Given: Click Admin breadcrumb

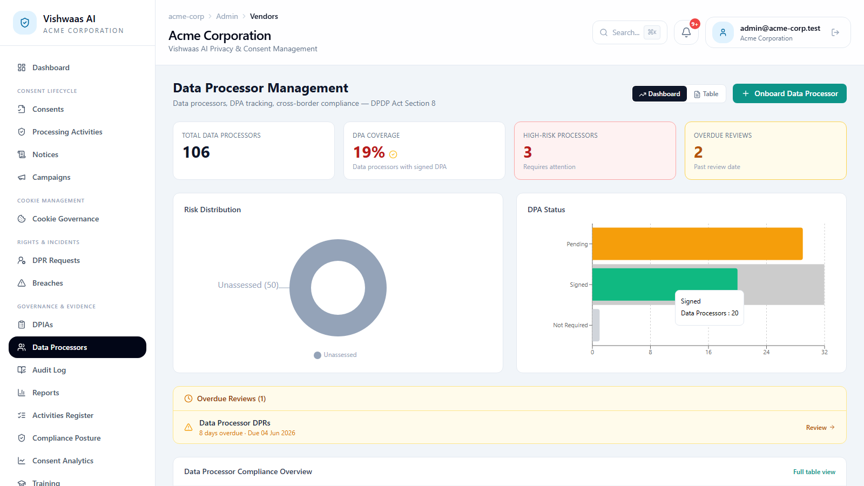Looking at the screenshot, I should 227,17.
